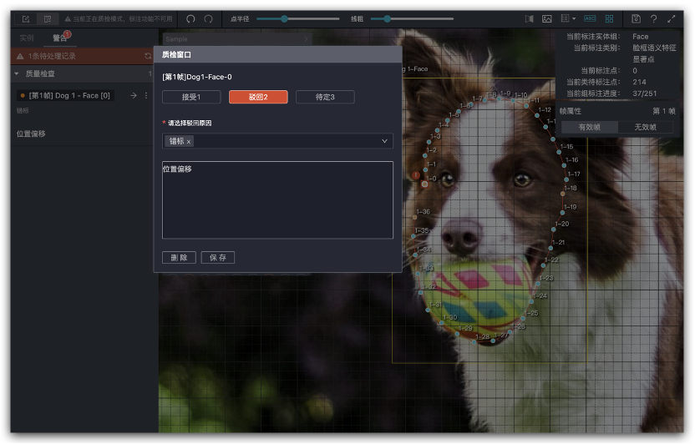Select the 无效帧 frame option

[x=646, y=127]
